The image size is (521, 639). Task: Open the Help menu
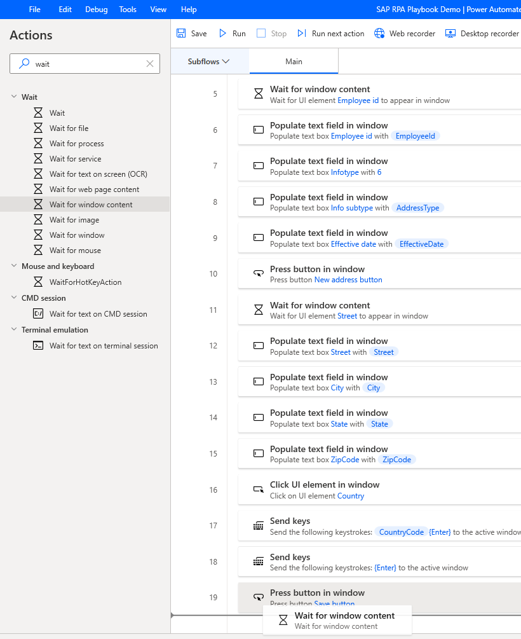point(189,10)
